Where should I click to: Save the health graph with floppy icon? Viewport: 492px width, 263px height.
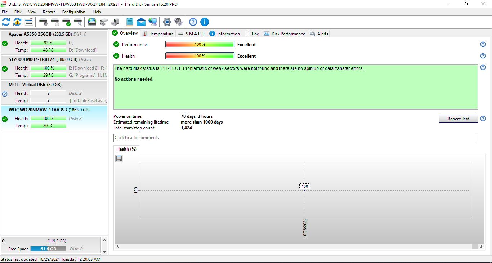click(x=119, y=159)
